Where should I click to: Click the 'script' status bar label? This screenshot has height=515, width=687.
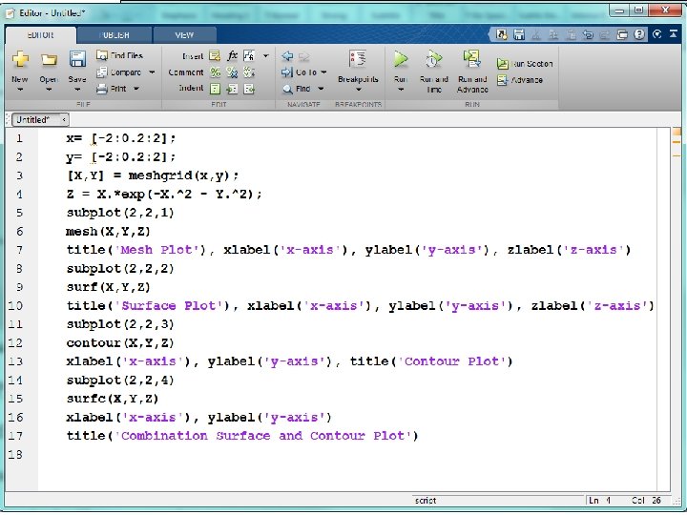tap(426, 501)
